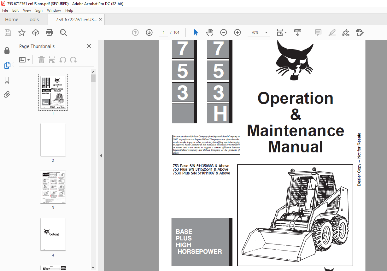Click the "Page Thumbnails" panel title

click(37, 46)
